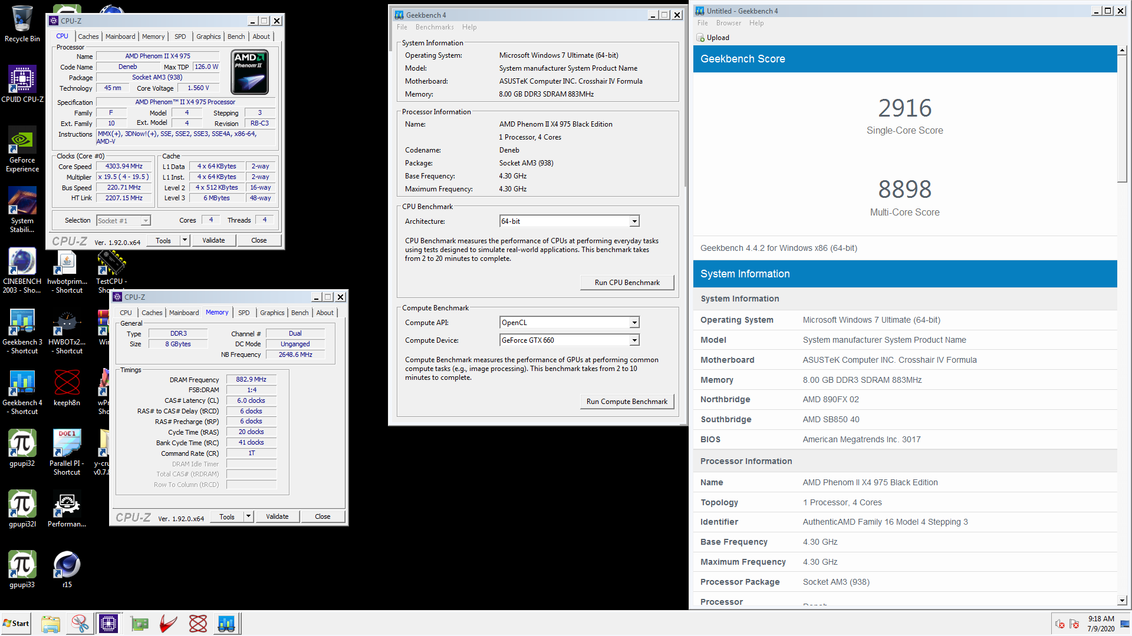Viewport: 1132px width, 636px height.
Task: Open Browser menu in Geekbench results window
Action: pos(729,23)
